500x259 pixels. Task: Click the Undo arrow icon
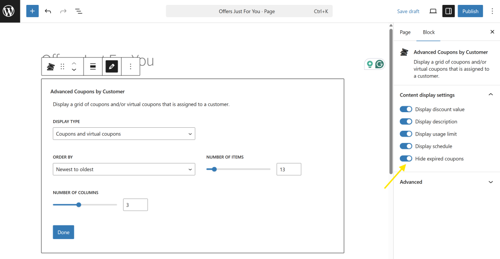(x=48, y=11)
